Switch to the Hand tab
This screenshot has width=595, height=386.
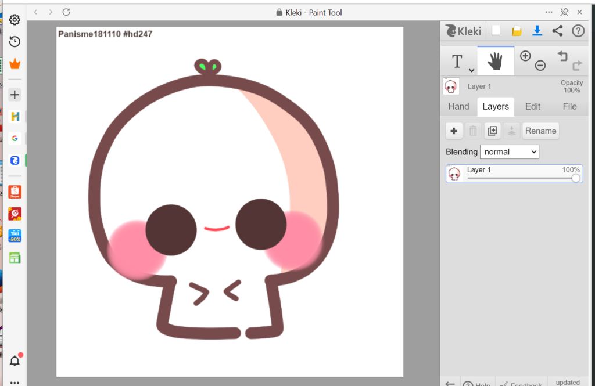coord(458,107)
